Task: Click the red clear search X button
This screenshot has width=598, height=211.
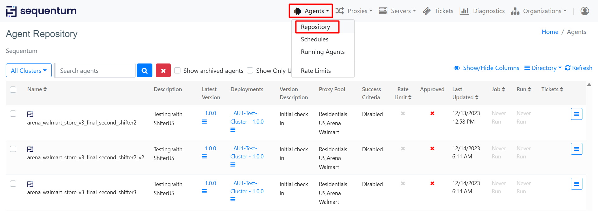Action: (x=163, y=71)
